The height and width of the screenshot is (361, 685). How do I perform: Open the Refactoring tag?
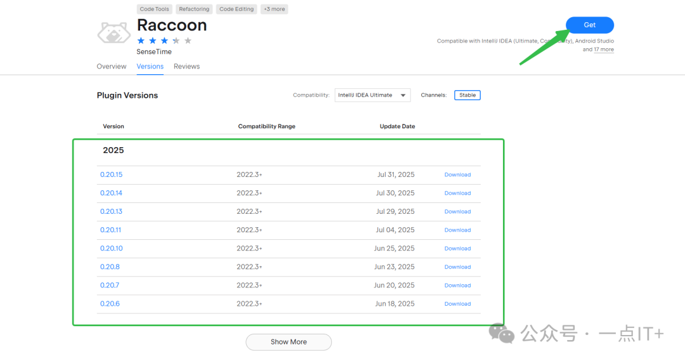pos(194,9)
